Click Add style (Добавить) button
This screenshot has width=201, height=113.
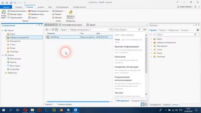[x=58, y=11]
